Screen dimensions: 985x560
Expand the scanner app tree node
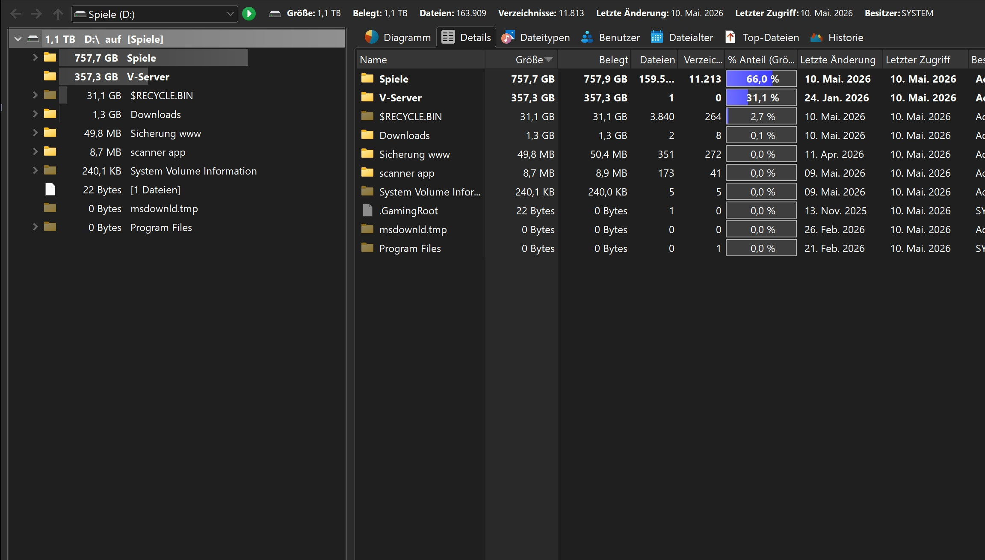coord(35,151)
